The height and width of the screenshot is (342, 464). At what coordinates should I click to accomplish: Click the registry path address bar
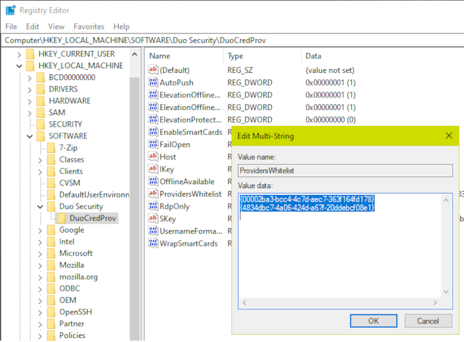(x=232, y=40)
